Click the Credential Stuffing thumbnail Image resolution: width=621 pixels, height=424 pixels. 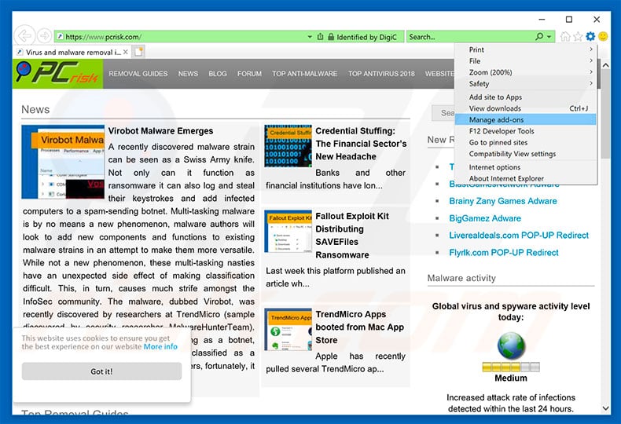click(288, 146)
